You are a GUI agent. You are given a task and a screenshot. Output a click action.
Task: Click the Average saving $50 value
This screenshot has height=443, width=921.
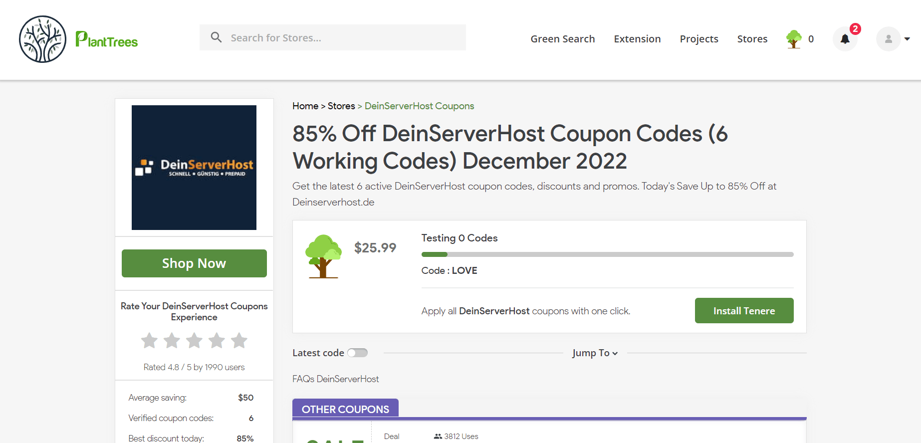[245, 398]
